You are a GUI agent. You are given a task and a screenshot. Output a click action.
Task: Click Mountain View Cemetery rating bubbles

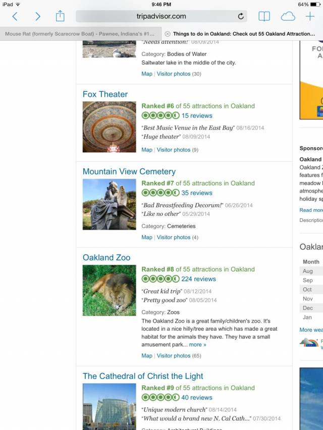[160, 193]
